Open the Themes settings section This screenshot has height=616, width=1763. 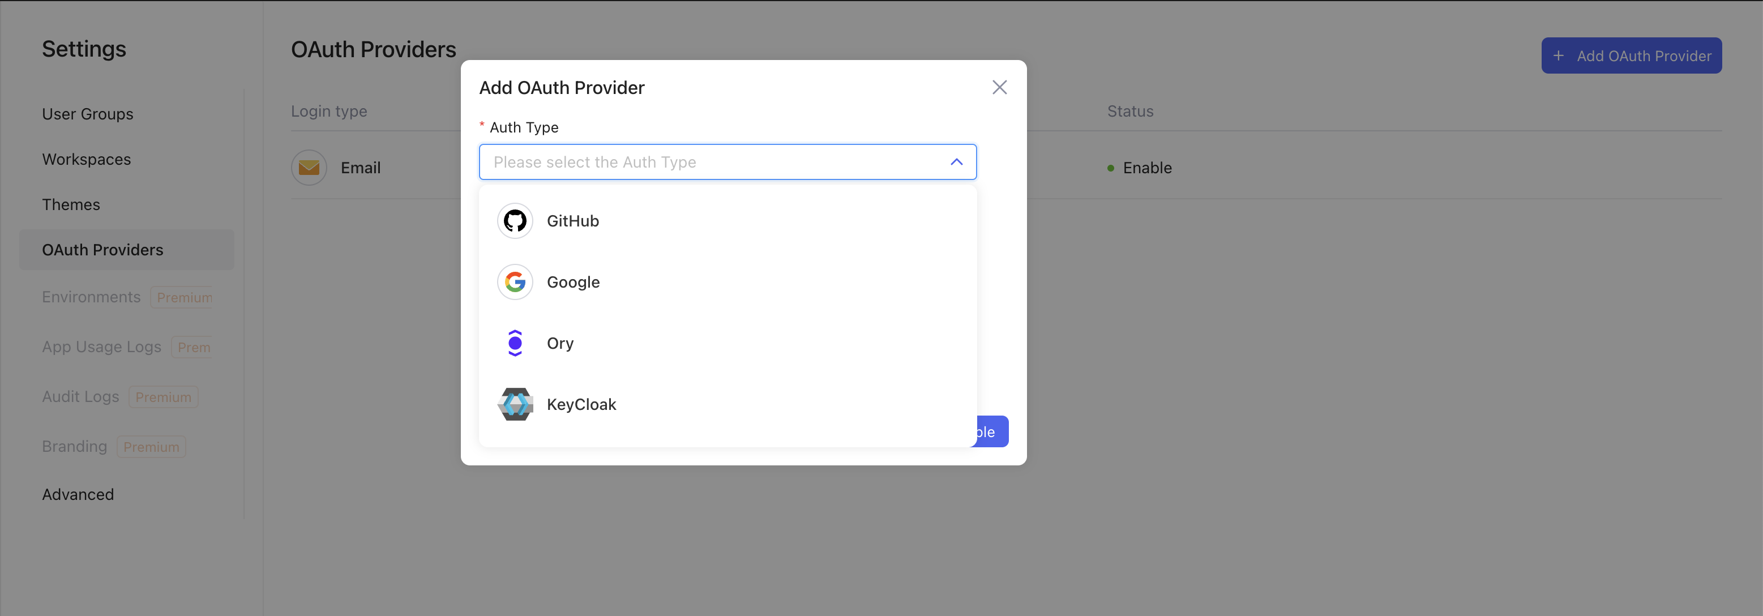tap(71, 204)
